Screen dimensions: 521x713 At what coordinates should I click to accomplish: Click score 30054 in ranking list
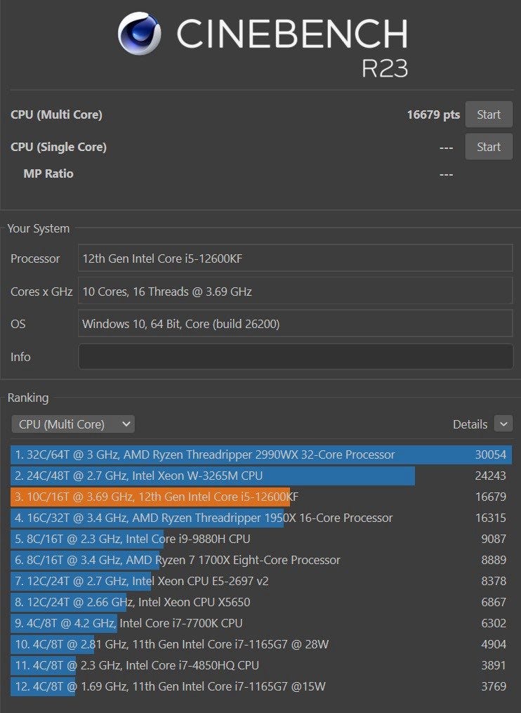click(x=491, y=454)
